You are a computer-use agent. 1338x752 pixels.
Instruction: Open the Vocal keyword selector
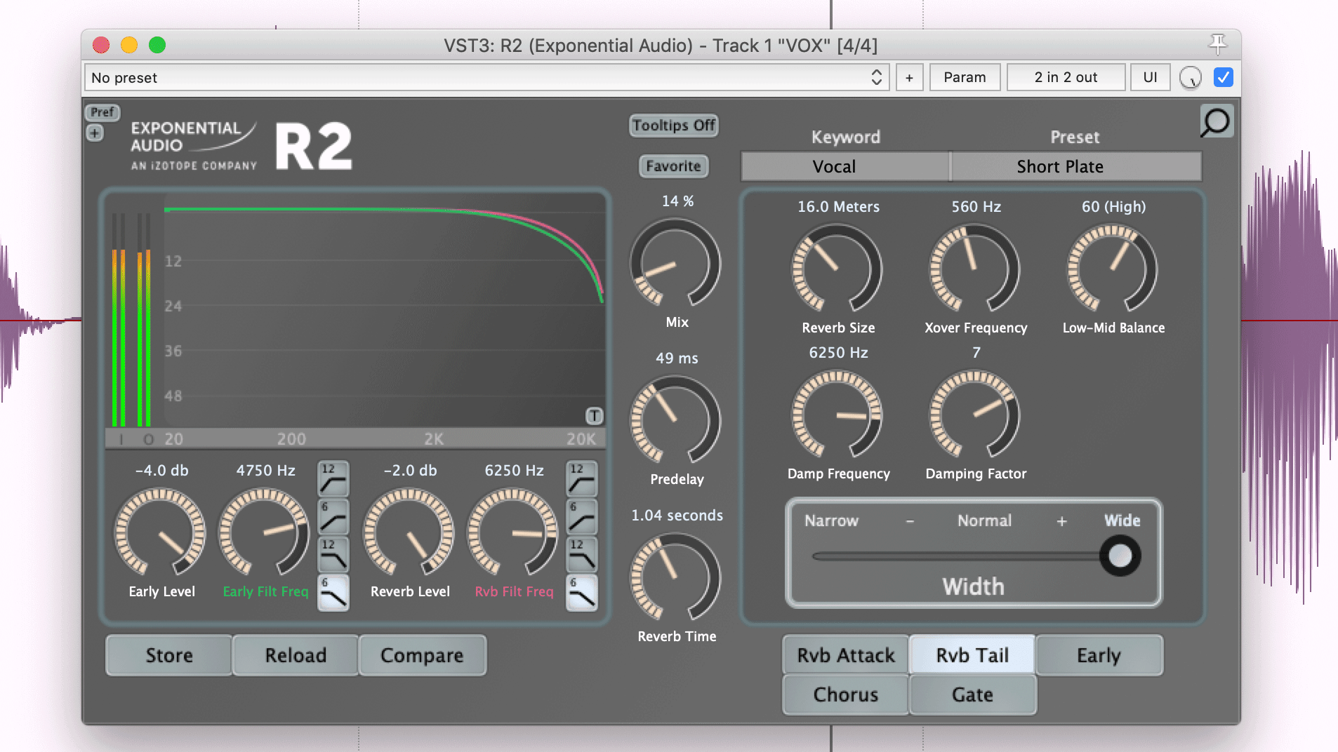(x=845, y=166)
